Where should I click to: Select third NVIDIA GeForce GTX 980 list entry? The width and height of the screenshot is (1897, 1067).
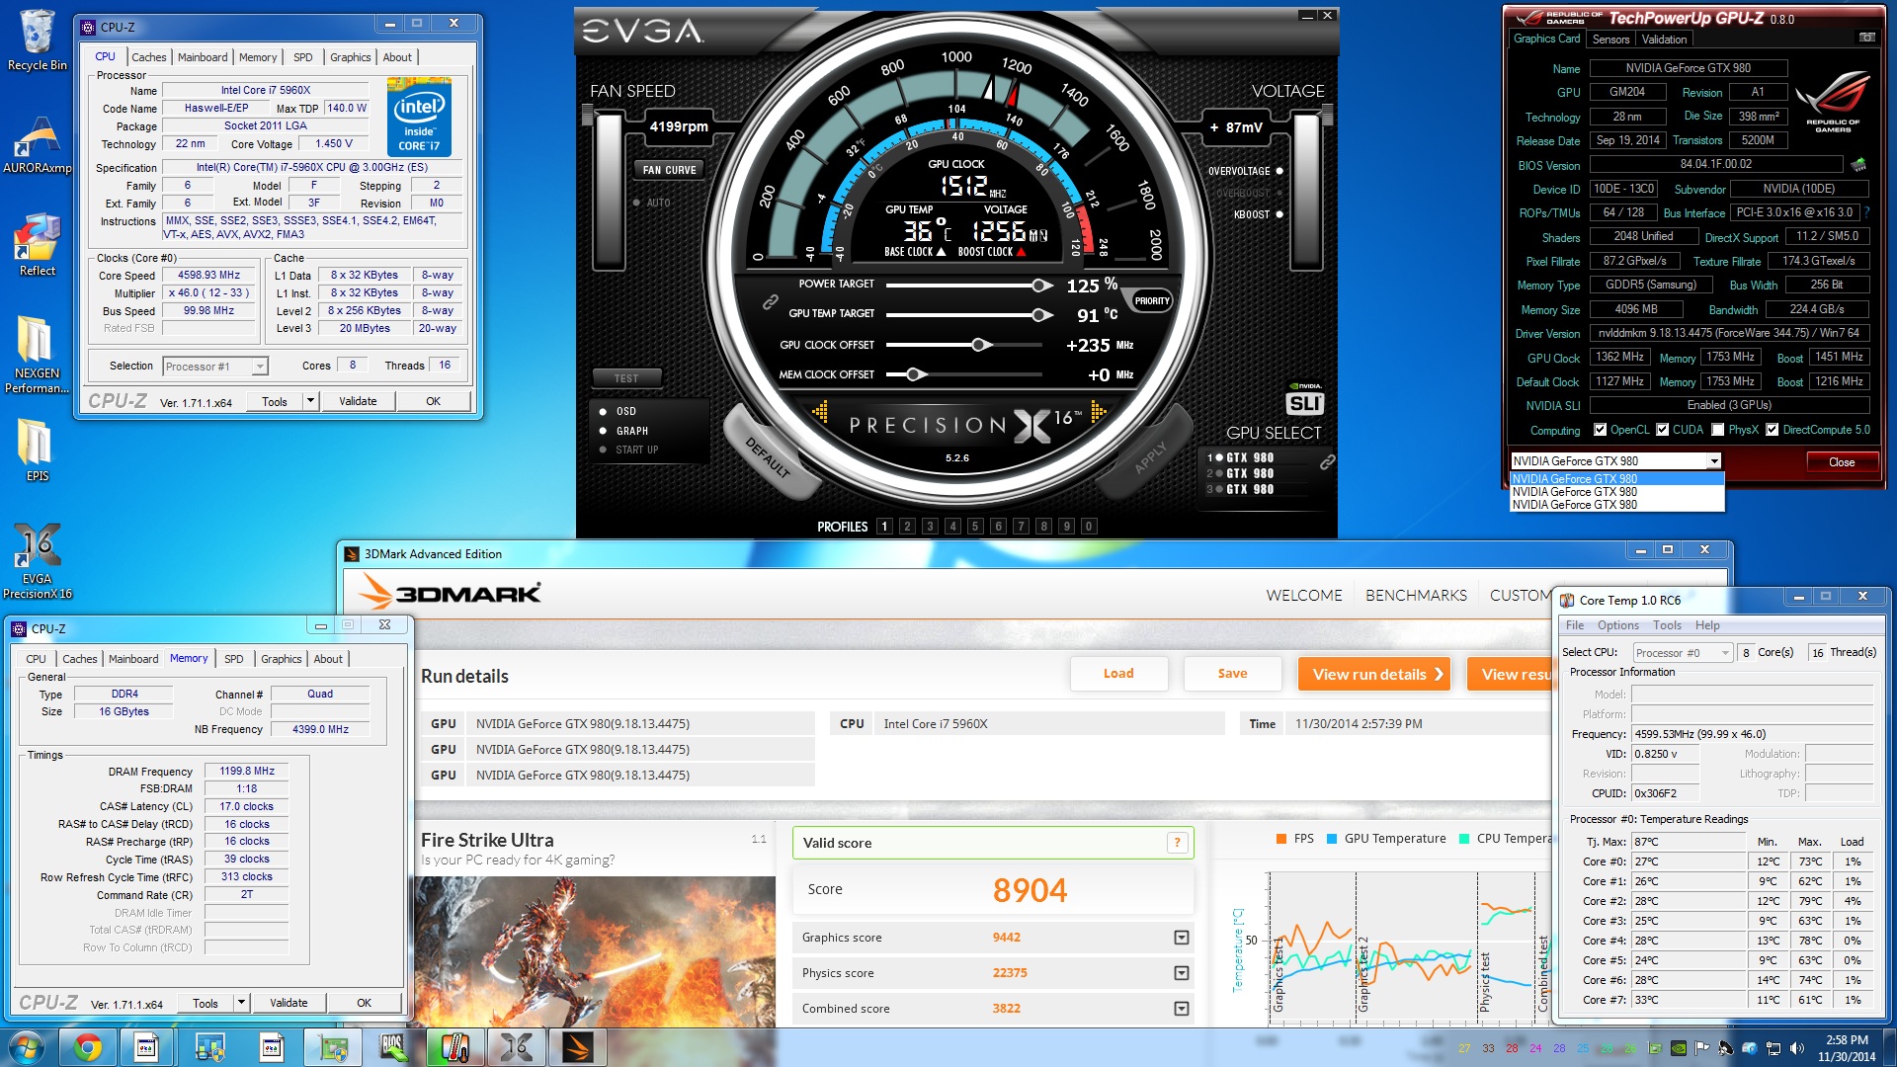1616,505
